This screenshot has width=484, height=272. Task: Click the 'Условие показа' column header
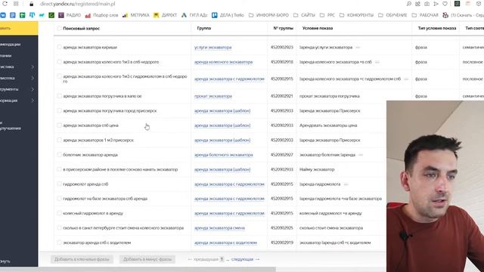tap(318, 28)
